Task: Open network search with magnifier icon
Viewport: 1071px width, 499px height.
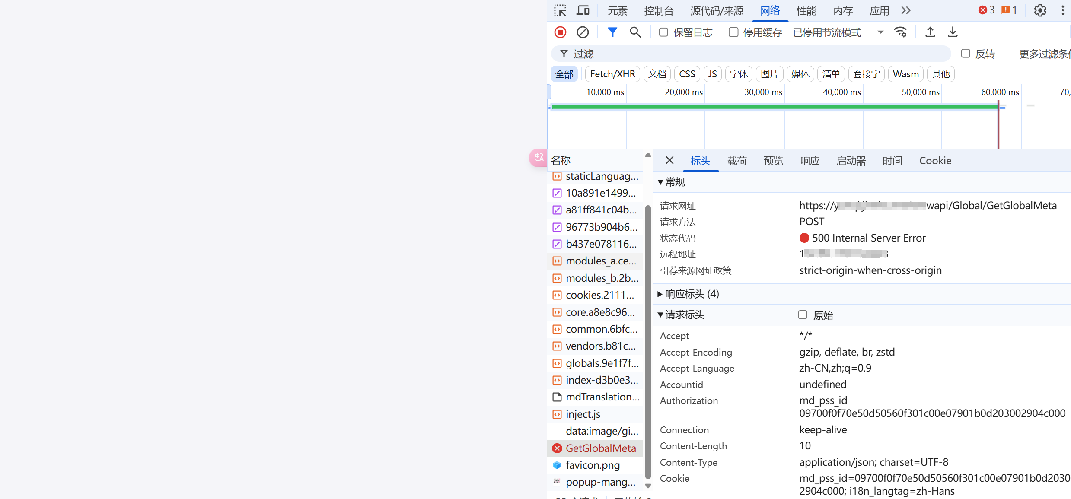Action: pos(635,32)
